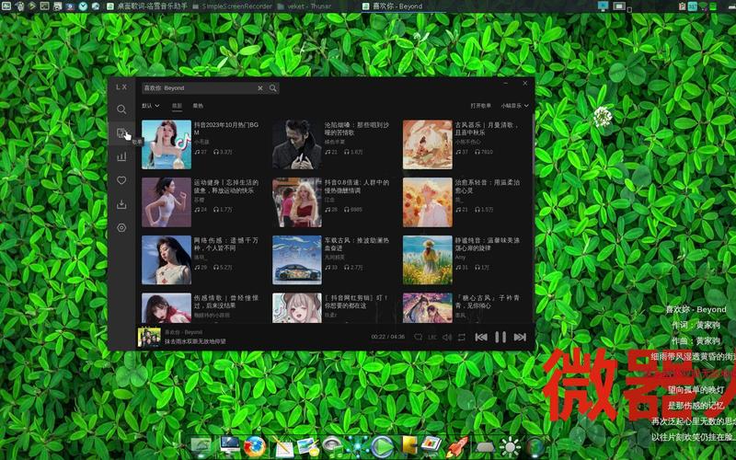Open the globe icon at dock end
Screen dimensions: 736x460
coord(535,447)
